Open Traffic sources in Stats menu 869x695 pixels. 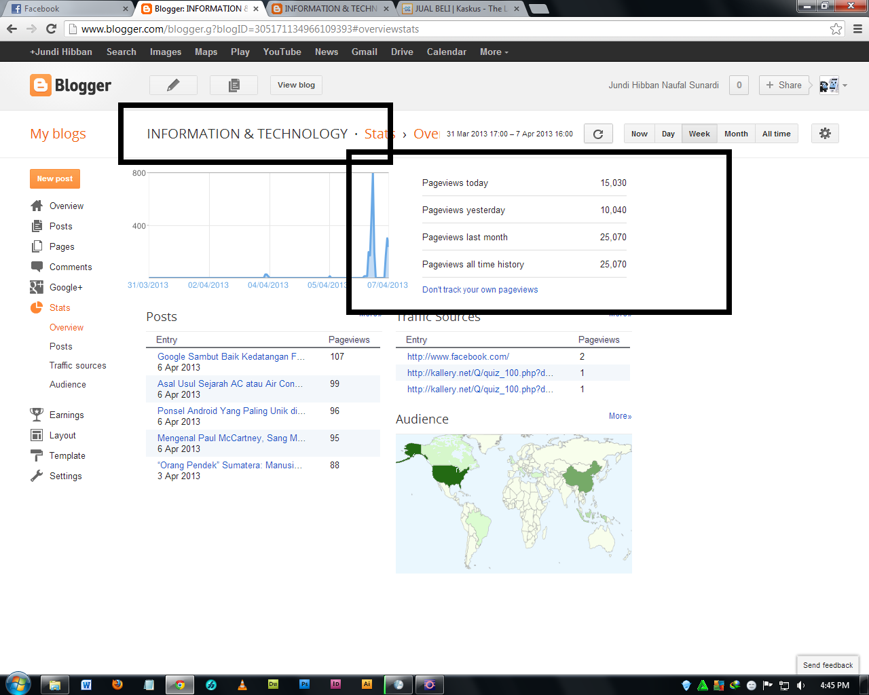pyautogui.click(x=77, y=365)
